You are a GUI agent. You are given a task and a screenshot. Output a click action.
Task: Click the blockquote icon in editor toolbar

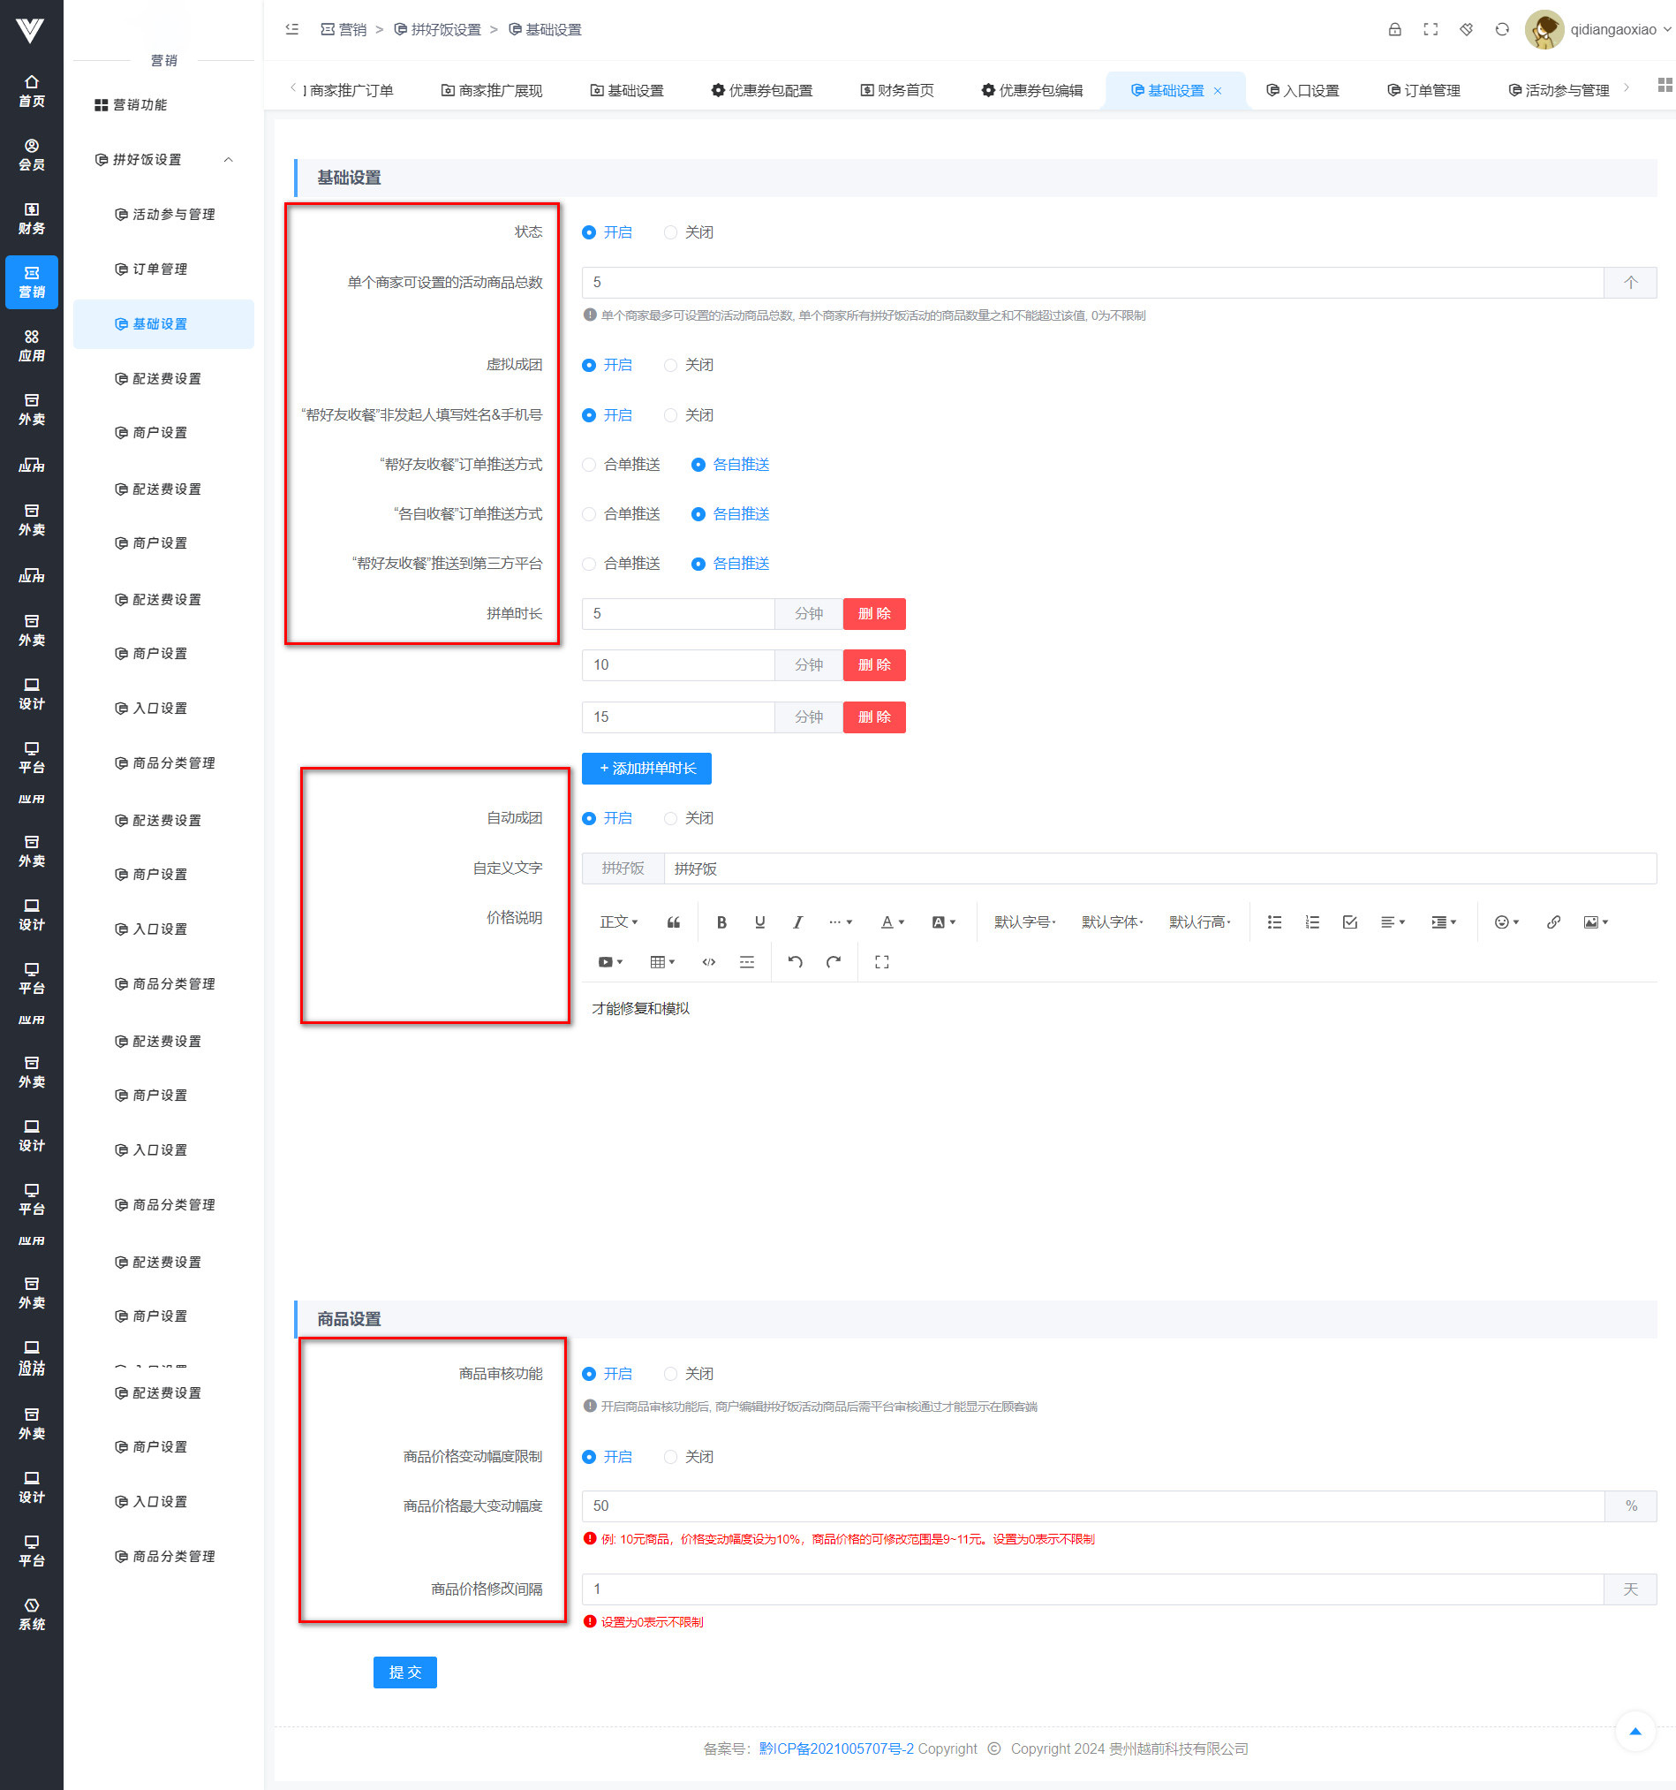point(673,922)
